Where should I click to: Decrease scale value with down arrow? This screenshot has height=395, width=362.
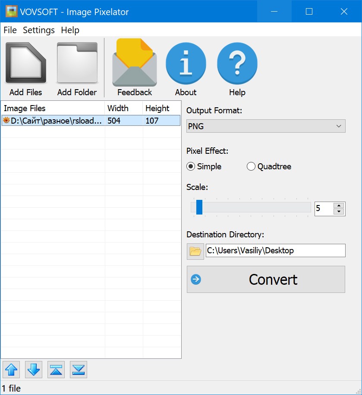click(339, 212)
